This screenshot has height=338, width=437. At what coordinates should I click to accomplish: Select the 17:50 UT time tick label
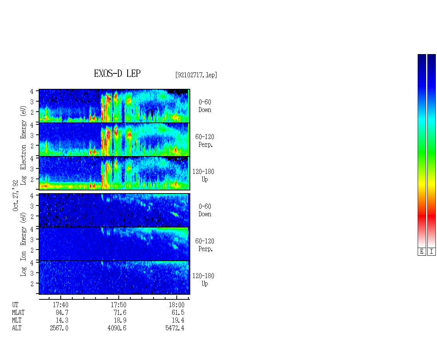[118, 305]
